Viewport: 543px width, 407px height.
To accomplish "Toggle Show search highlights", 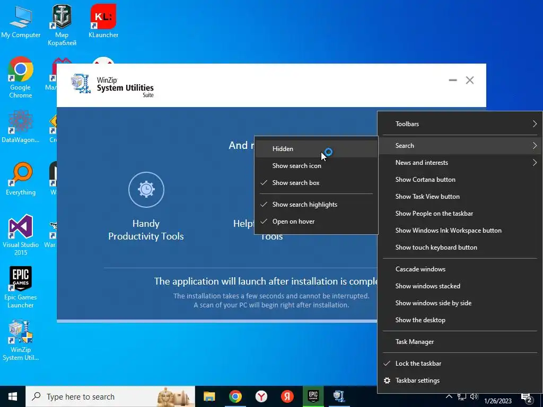I will point(316,205).
